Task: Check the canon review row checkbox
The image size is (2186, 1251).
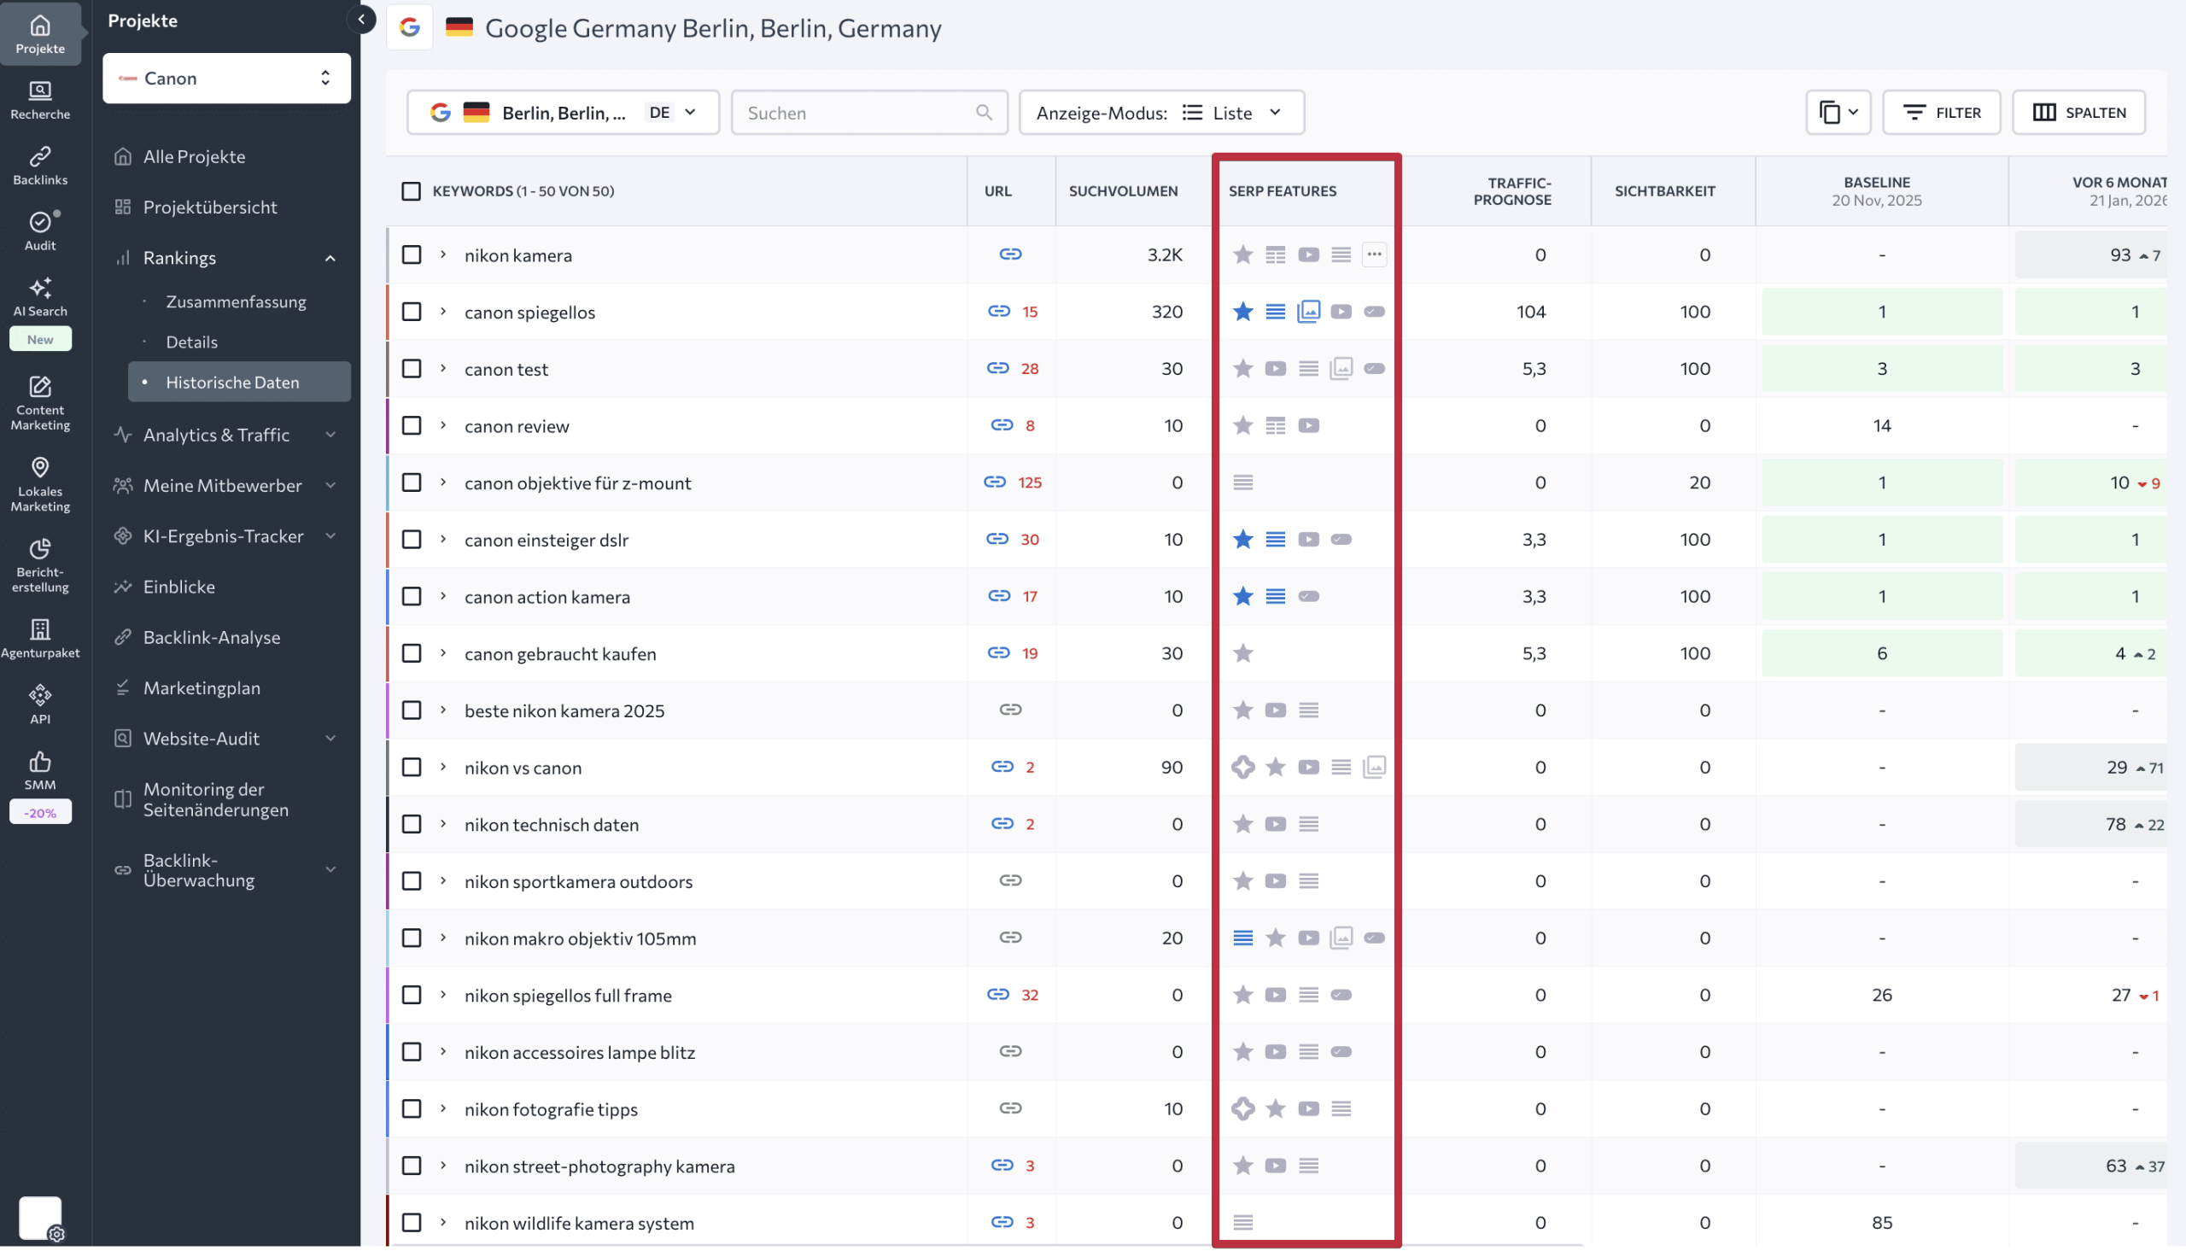Action: (x=412, y=425)
